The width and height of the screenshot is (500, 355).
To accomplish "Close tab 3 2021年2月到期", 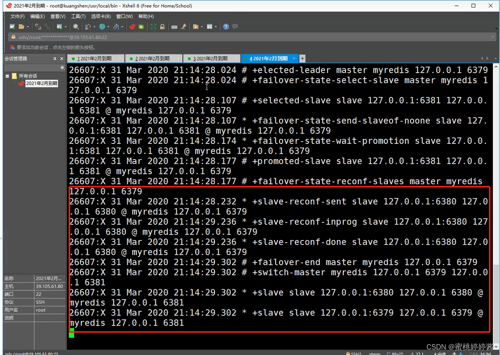I will coord(236,59).
